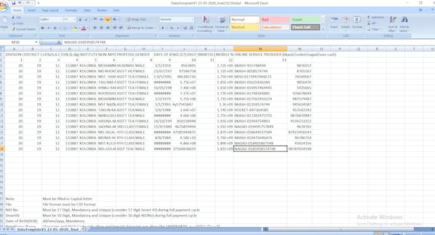Decrease font size with Shrink Font
The image size is (435, 235).
(x=86, y=19)
